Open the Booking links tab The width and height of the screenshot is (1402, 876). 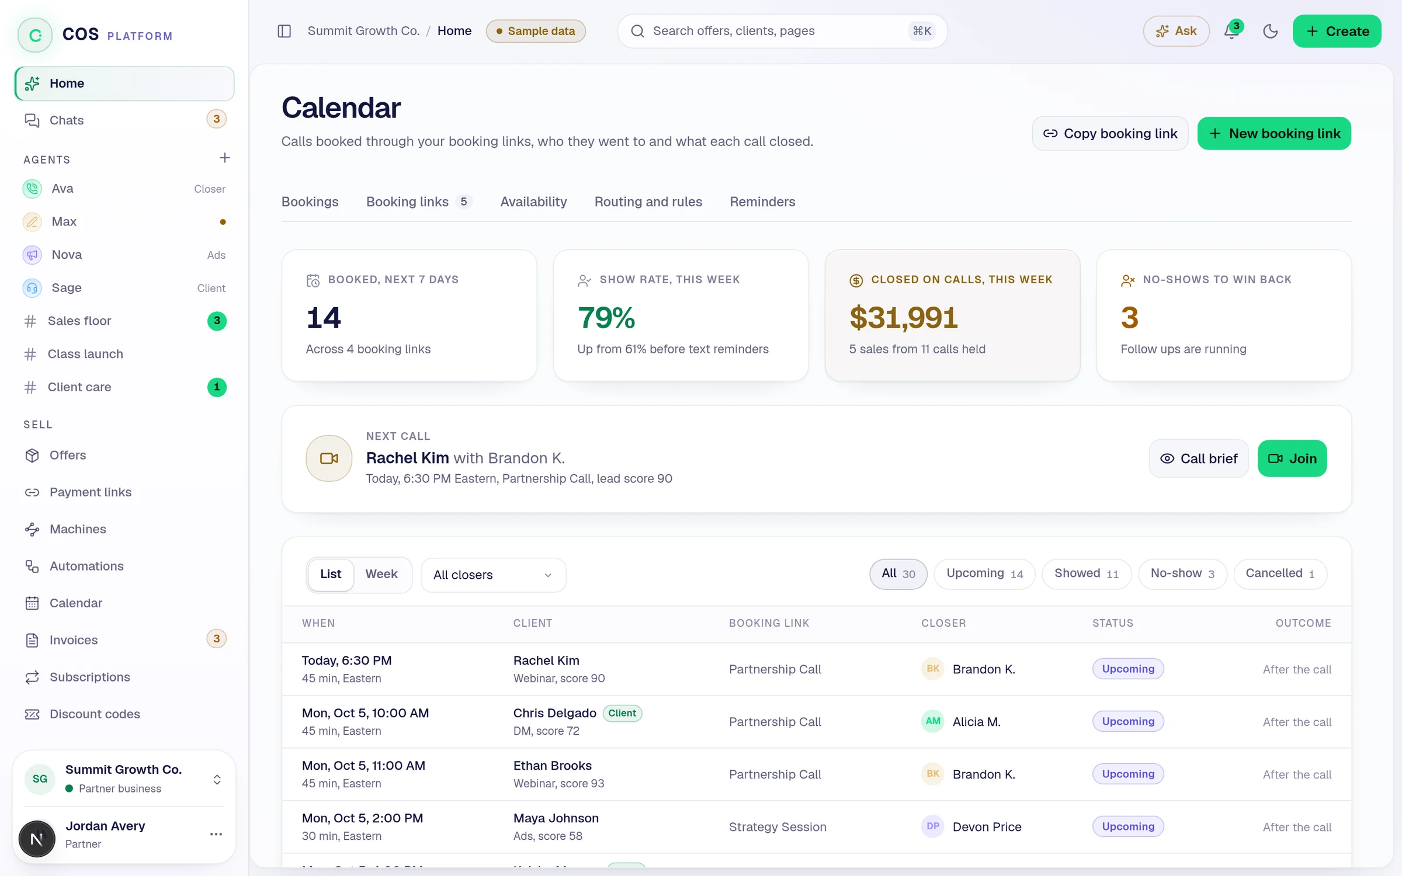pyautogui.click(x=419, y=201)
